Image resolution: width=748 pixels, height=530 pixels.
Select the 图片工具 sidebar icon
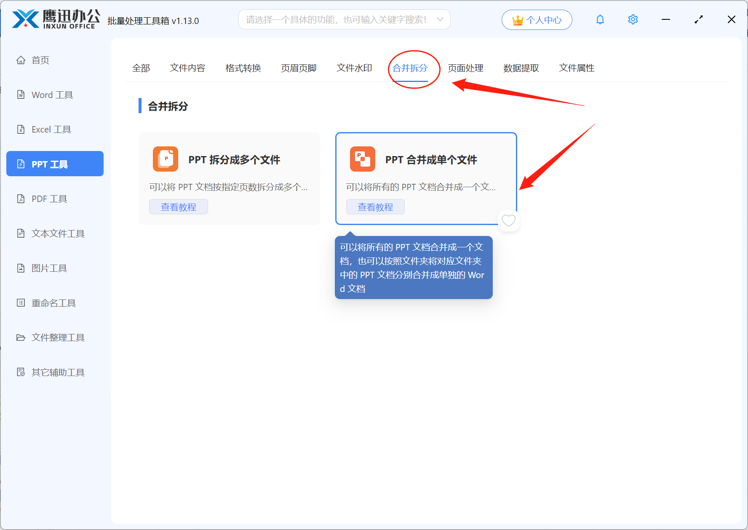(x=49, y=268)
